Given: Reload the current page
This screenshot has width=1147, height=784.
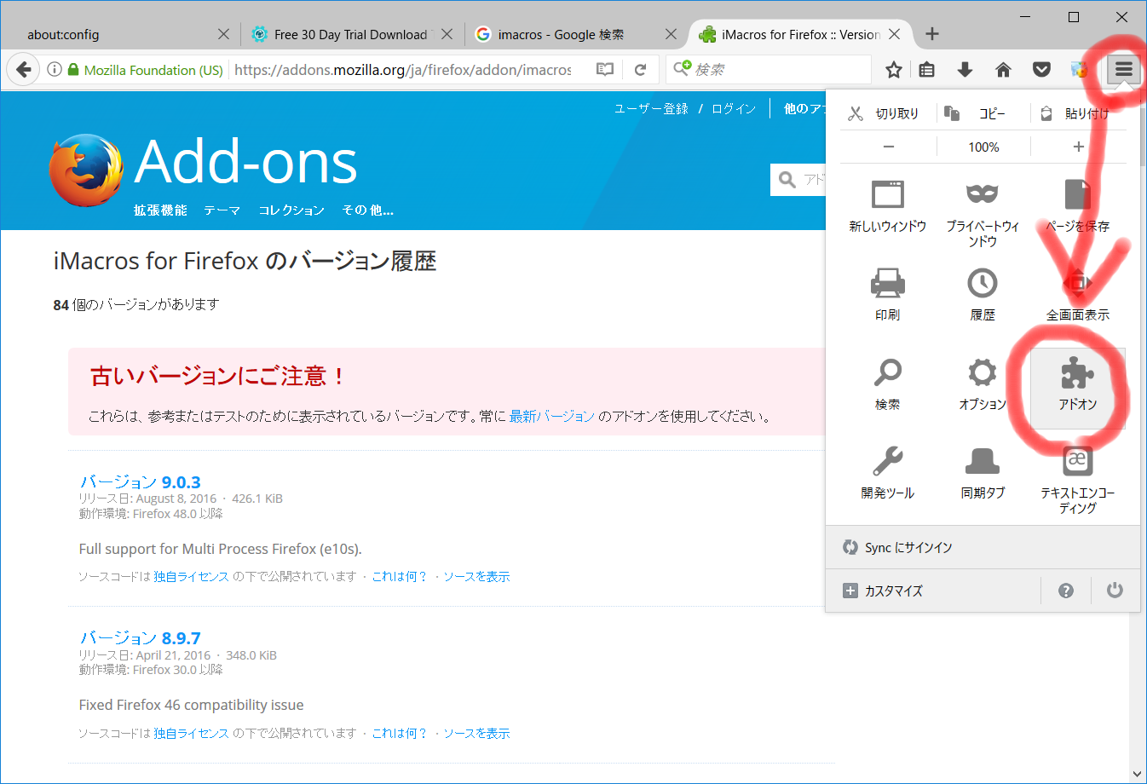Looking at the screenshot, I should (x=641, y=70).
